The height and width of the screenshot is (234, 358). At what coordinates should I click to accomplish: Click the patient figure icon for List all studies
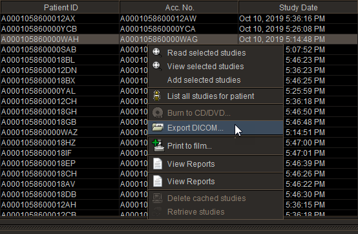click(x=157, y=96)
